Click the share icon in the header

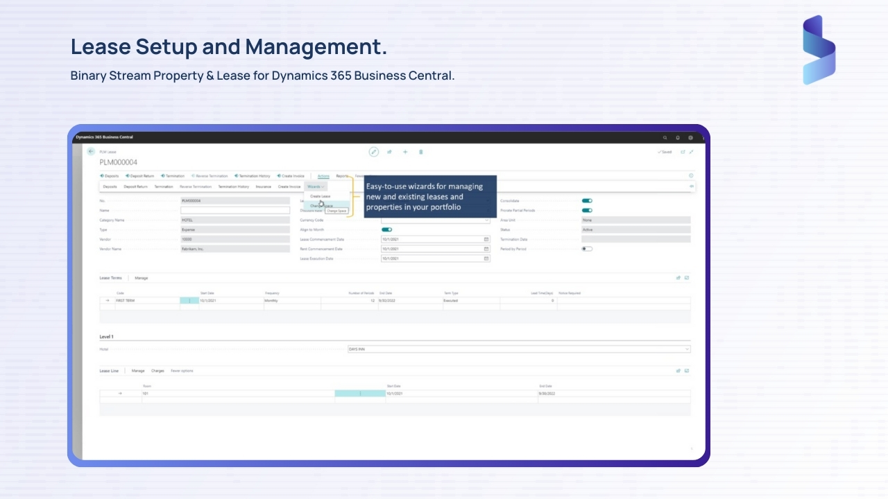coord(389,152)
